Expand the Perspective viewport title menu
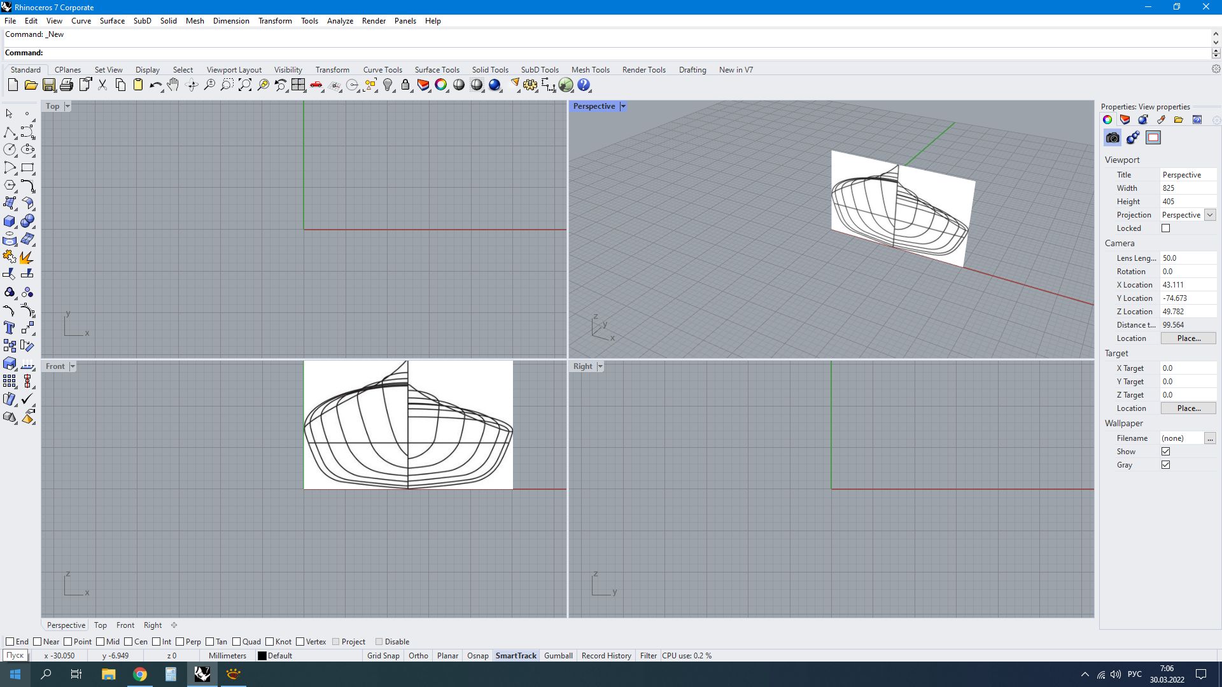This screenshot has height=687, width=1222. [623, 106]
